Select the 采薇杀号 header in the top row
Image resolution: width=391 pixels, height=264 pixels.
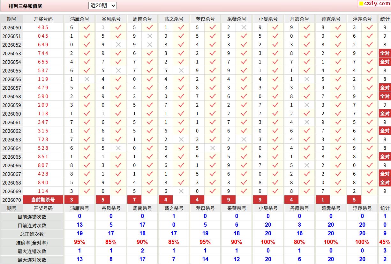[x=237, y=19]
